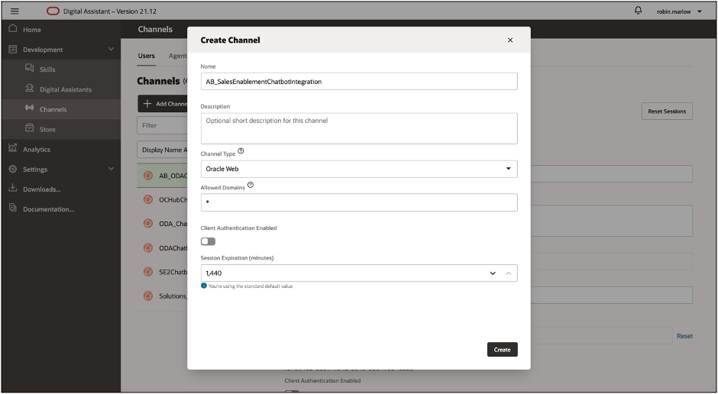This screenshot has height=394, width=718.
Task: Open the Display Name sort dropdown
Action: pos(162,150)
